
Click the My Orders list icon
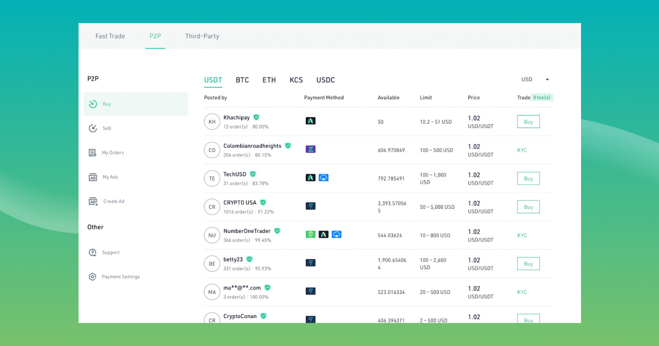[x=93, y=153]
